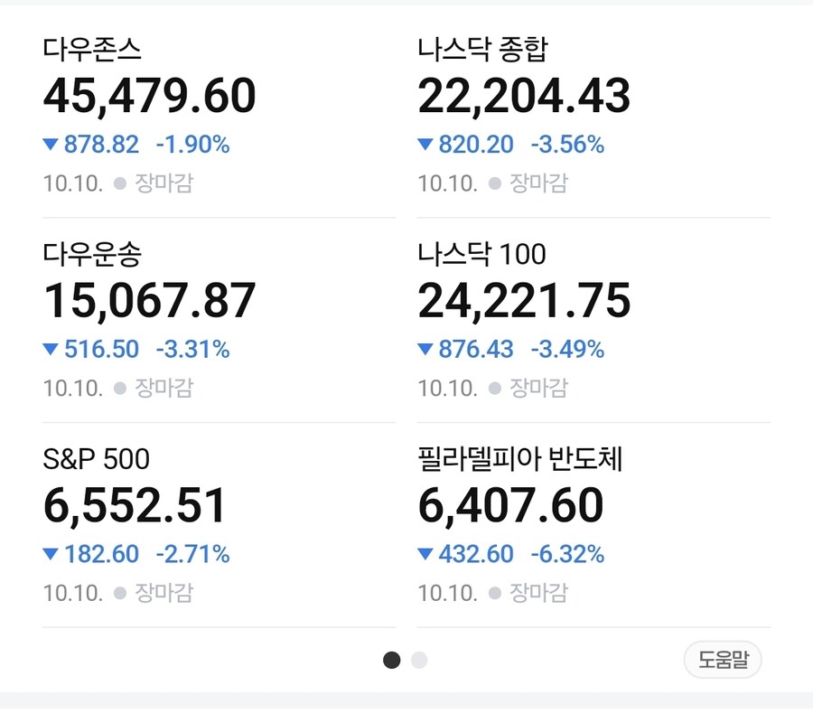
Task: Click the 나스닥 100 down-arrow change icon
Action: click(425, 350)
